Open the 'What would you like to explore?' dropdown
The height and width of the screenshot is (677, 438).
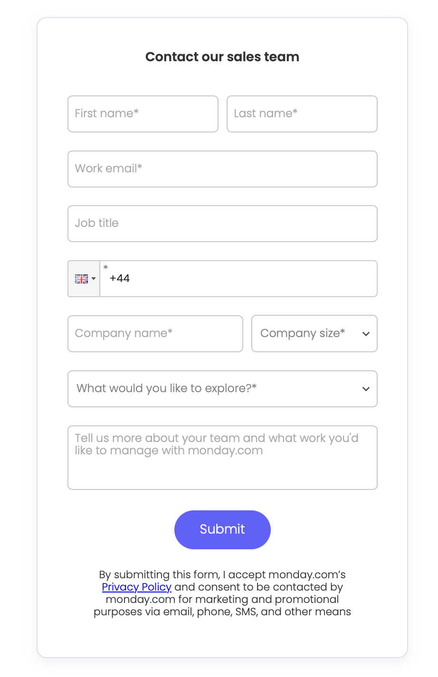(x=222, y=389)
